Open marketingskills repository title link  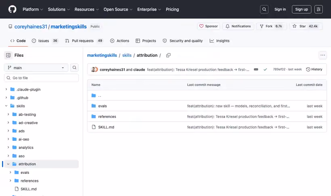[x=69, y=27]
